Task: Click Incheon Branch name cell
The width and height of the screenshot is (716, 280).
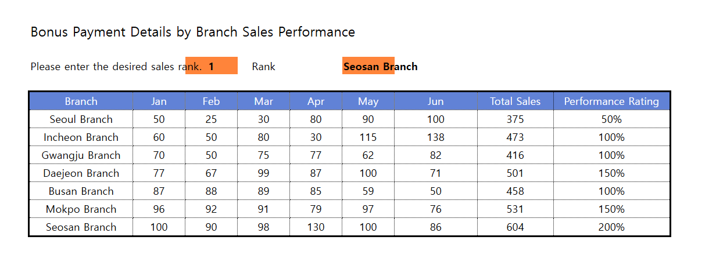Action: 81,137
